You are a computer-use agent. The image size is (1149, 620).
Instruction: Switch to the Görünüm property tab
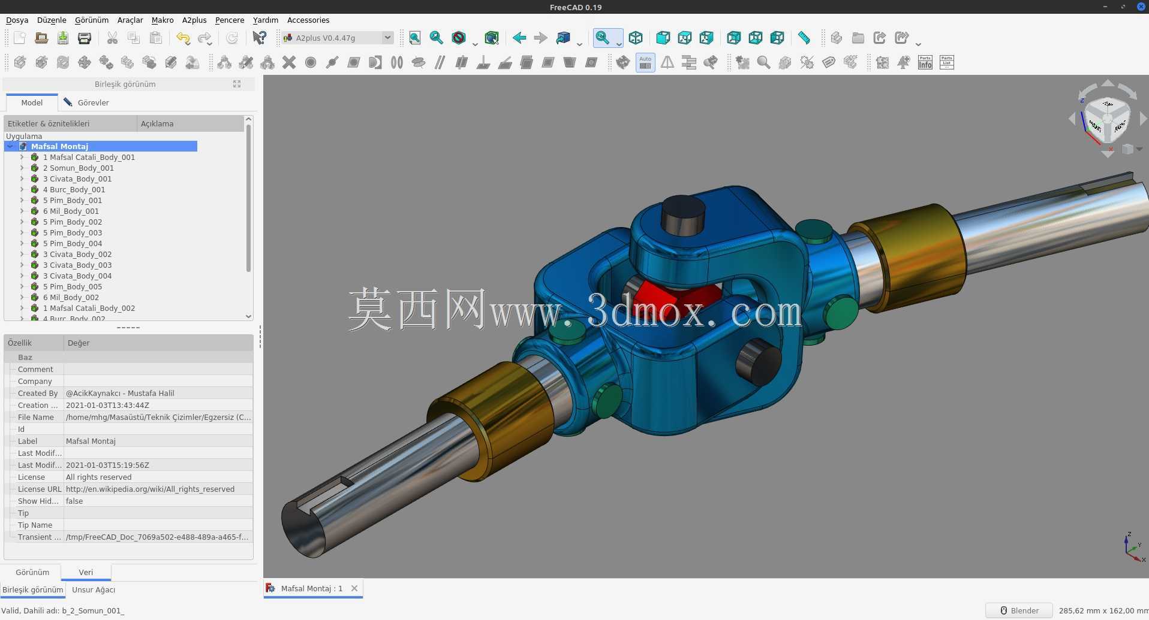(32, 572)
